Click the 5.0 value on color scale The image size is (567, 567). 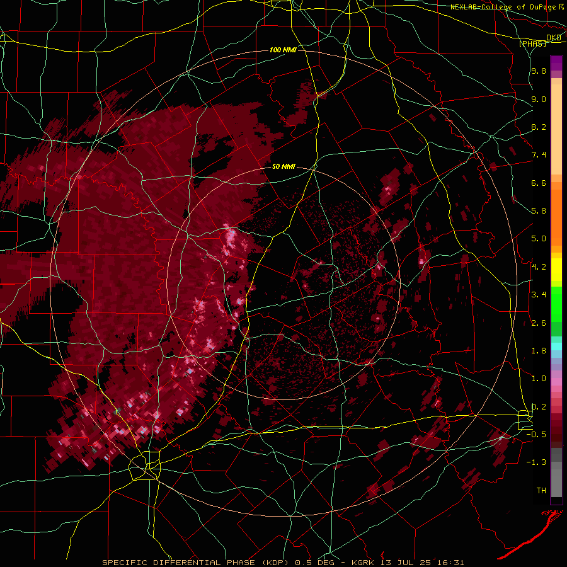[539, 239]
